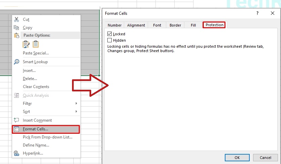
Task: Click the dialog Help question mark
Action: click(x=257, y=13)
